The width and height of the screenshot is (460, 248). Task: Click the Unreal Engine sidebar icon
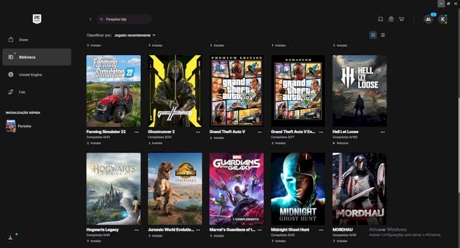coord(11,75)
